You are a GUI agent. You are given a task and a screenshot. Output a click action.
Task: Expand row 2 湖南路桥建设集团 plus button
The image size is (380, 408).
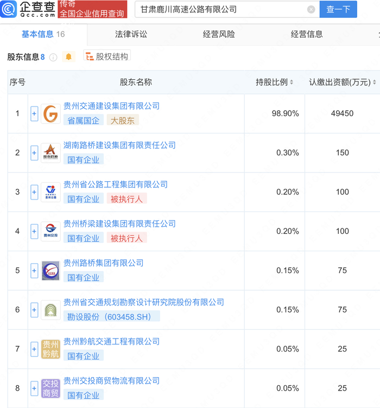click(34, 153)
